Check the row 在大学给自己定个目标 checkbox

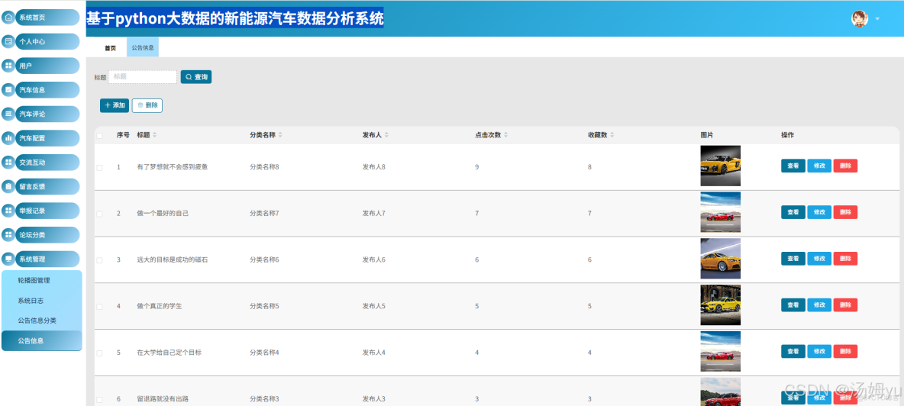(99, 353)
